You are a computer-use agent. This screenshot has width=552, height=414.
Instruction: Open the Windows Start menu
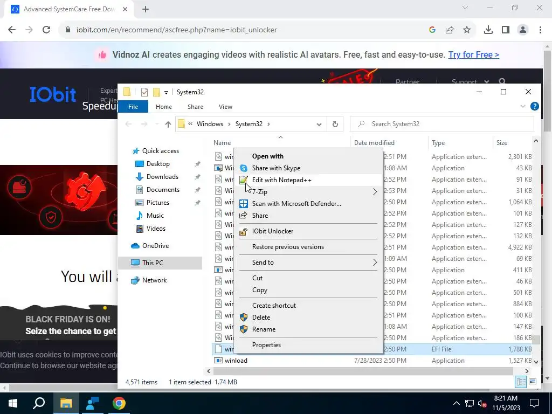click(13, 403)
